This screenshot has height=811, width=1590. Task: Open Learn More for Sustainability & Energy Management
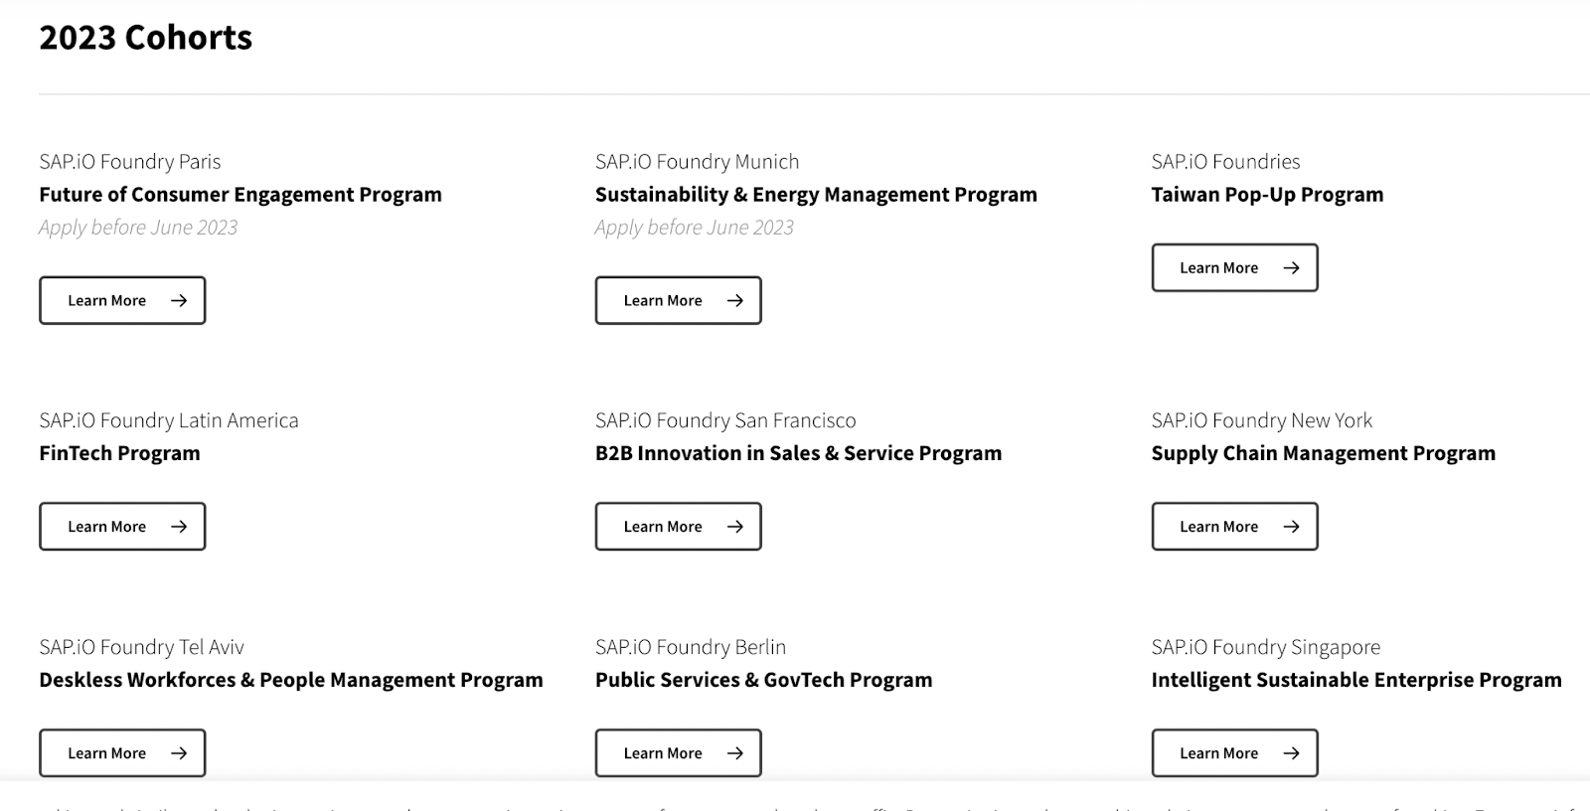[663, 300]
